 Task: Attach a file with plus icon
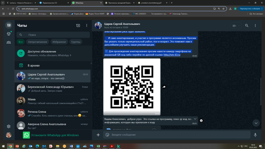[x=98, y=135]
